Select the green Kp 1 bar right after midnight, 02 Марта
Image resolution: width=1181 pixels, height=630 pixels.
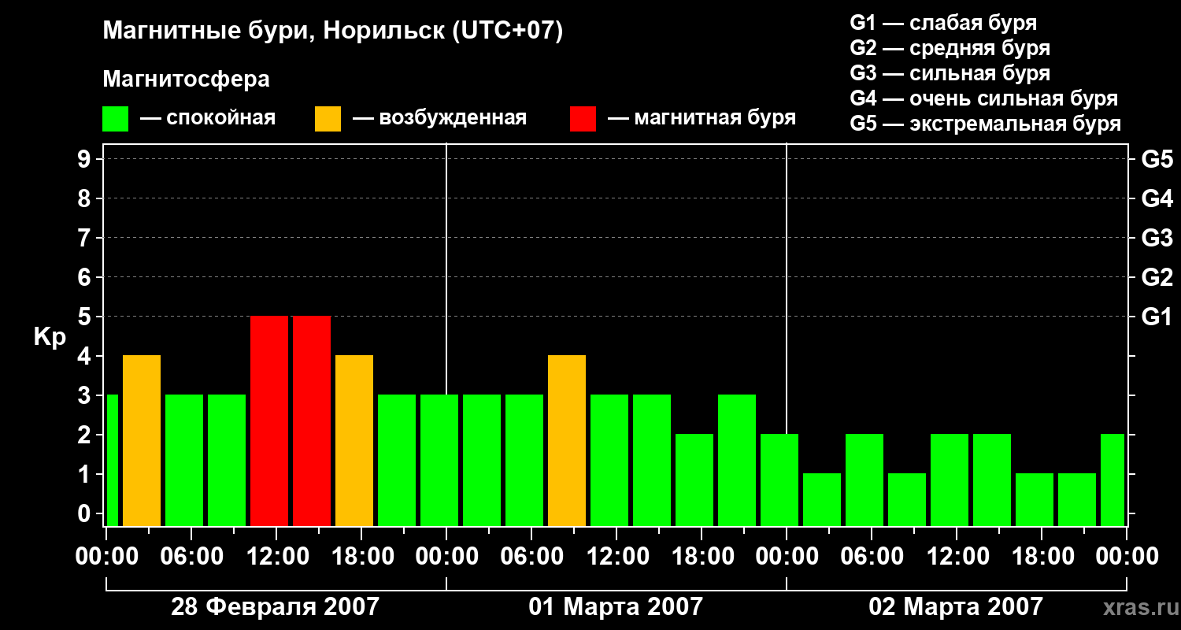[x=822, y=499]
